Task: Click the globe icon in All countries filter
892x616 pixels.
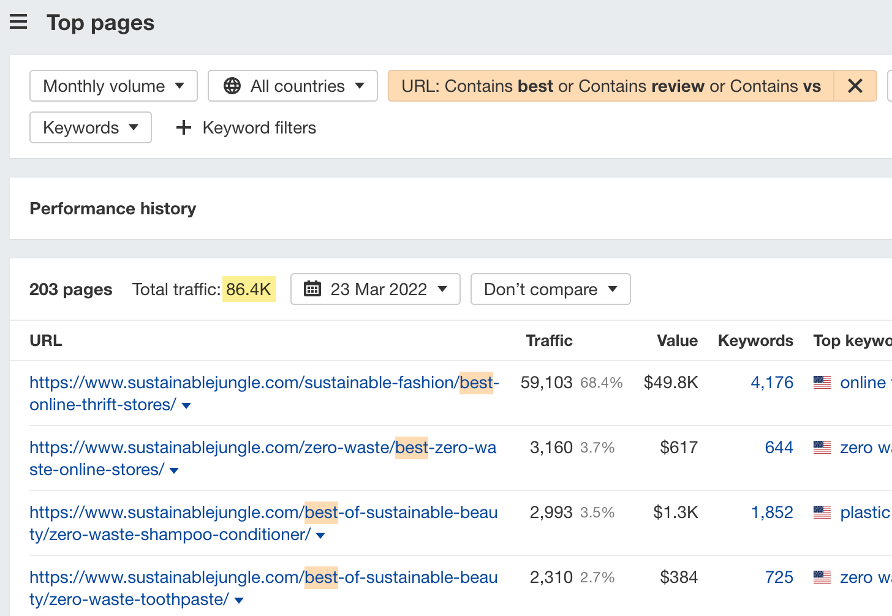Action: 232,86
